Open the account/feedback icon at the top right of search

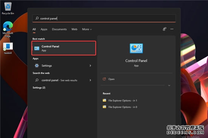pos(165,29)
